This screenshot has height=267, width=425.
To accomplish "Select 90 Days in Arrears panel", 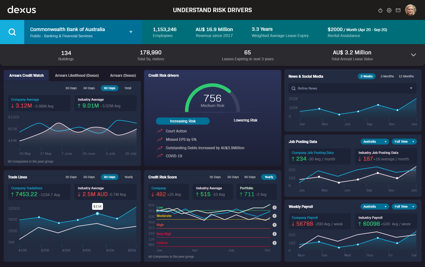I will coord(110,88).
